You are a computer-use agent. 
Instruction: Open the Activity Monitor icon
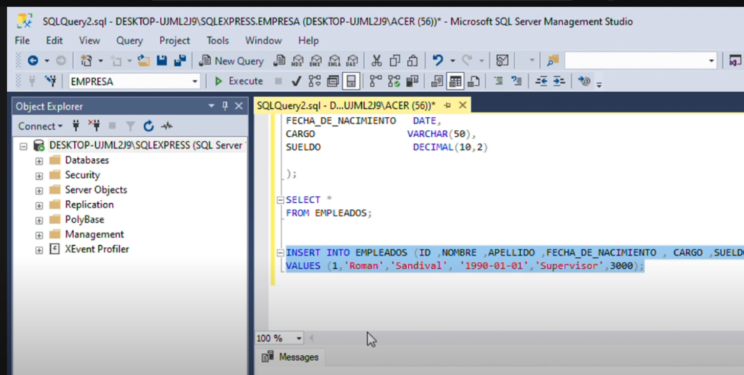pyautogui.click(x=502, y=61)
